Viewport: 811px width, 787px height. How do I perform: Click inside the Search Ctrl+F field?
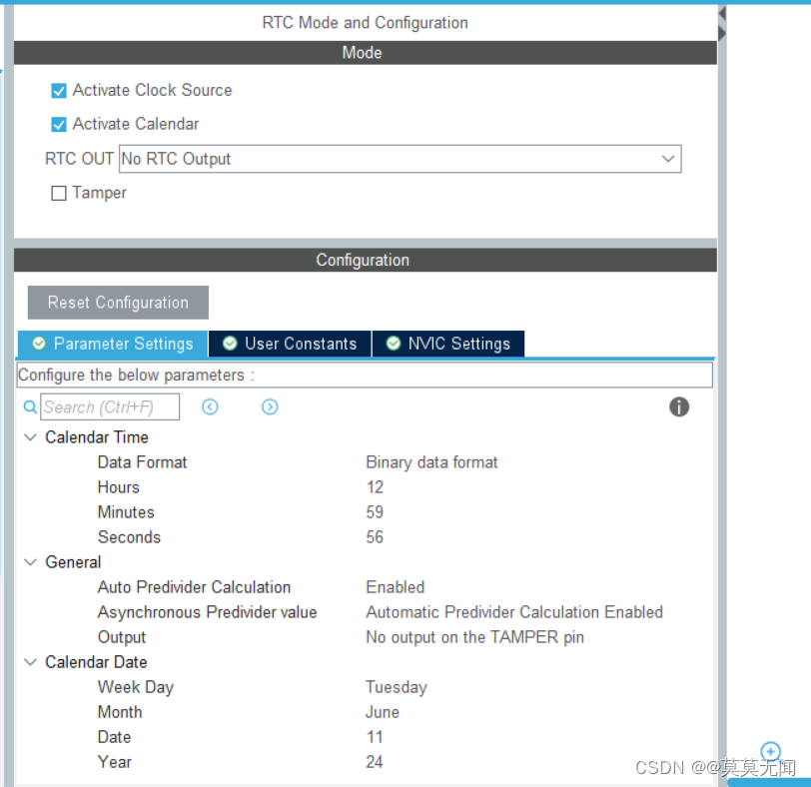click(110, 406)
